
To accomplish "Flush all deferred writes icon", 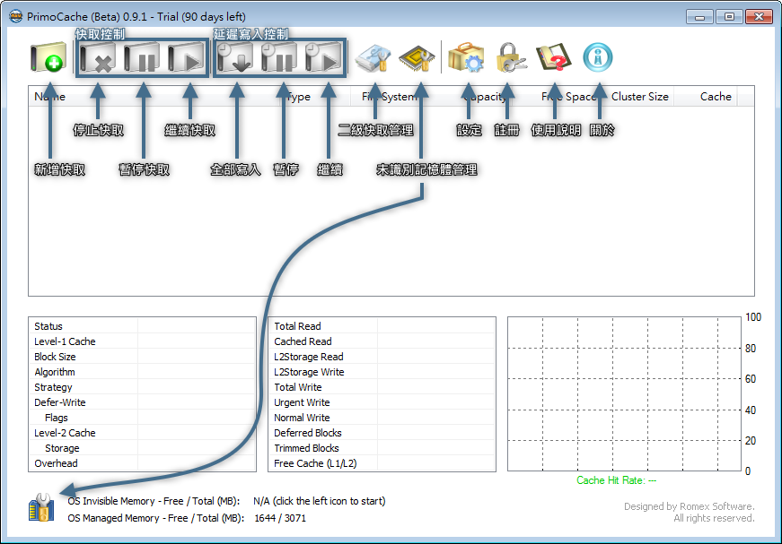I will [x=235, y=57].
